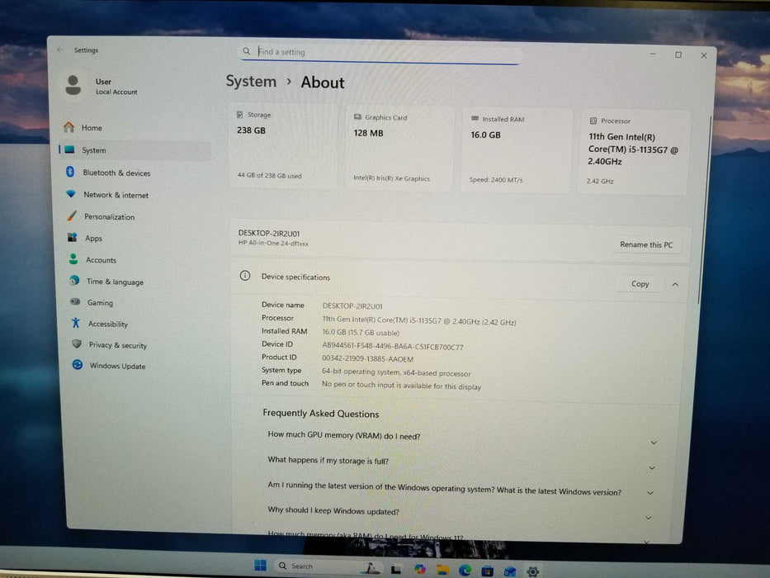Image resolution: width=770 pixels, height=578 pixels.
Task: Collapse the Device specifications section
Action: coord(675,285)
